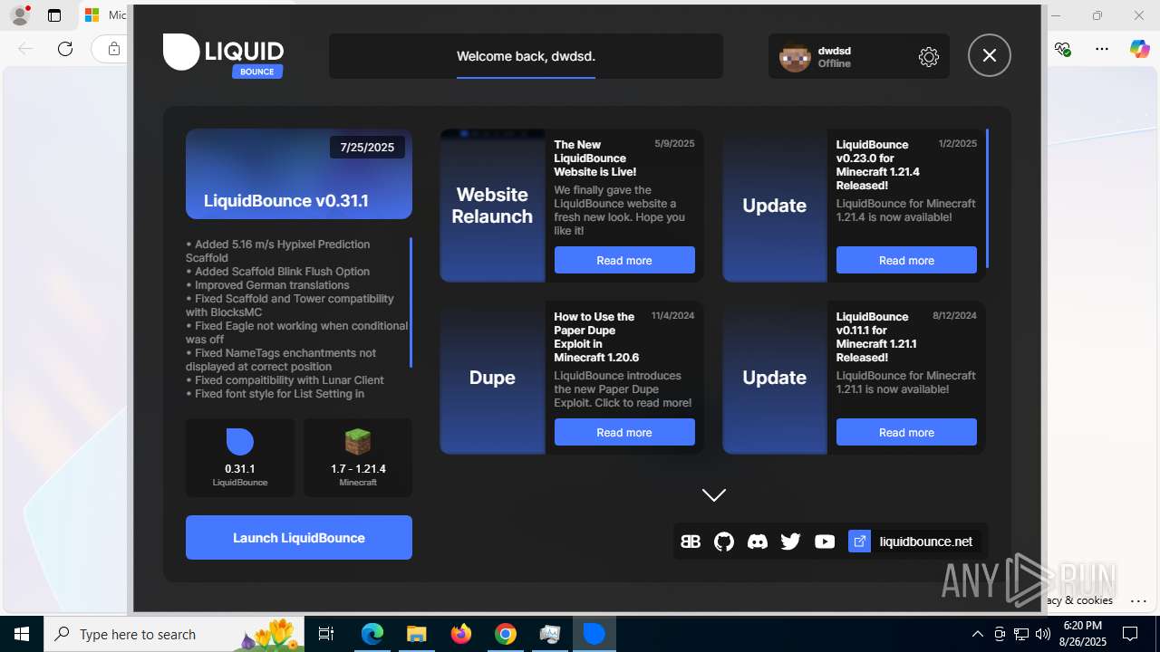The height and width of the screenshot is (652, 1160).
Task: Click LiquidBounce v0.31.1 changelog banner
Action: point(299,174)
